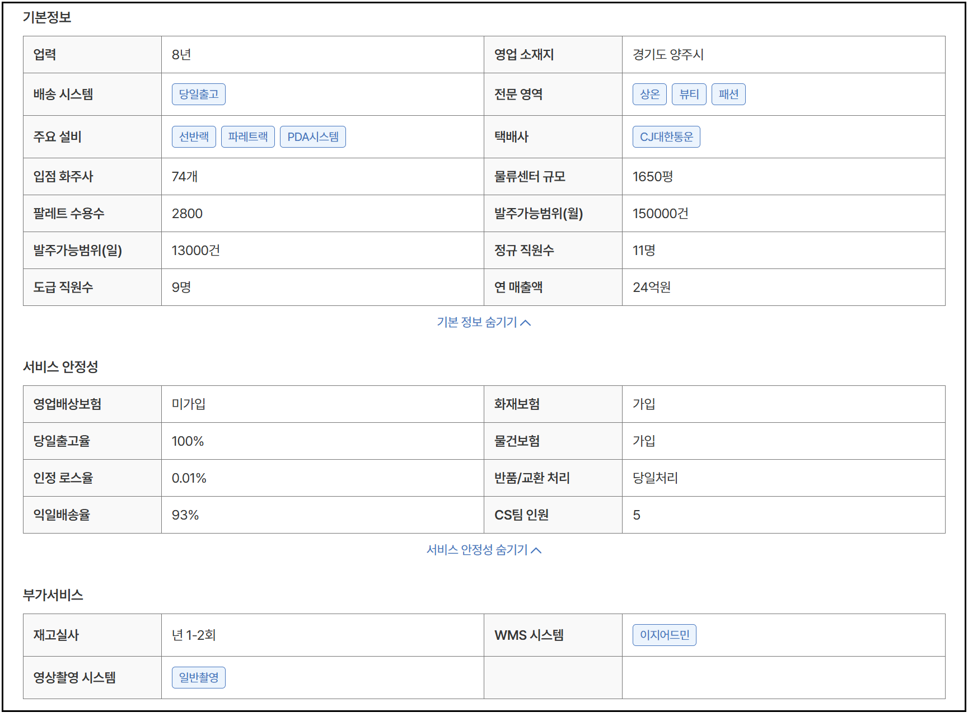Click the 배송 시스템 label

(x=63, y=94)
